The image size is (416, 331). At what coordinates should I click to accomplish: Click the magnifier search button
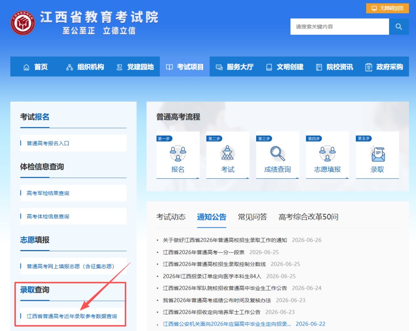pos(399,27)
